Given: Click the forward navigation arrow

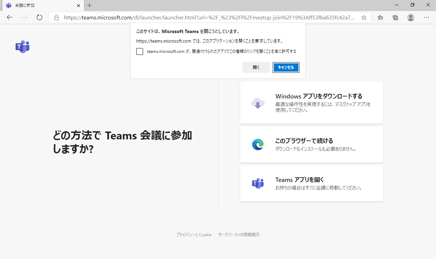Looking at the screenshot, I should tap(25, 17).
